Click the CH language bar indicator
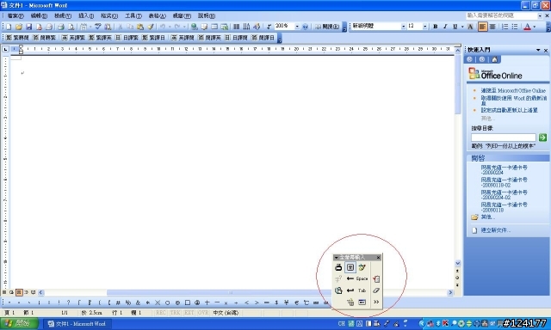The image size is (551, 330). [341, 324]
